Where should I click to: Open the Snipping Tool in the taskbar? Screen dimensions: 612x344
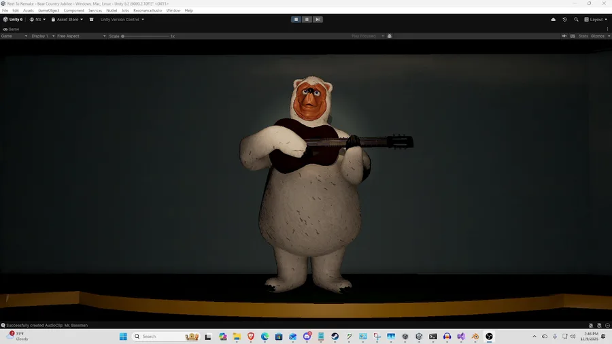(377, 337)
